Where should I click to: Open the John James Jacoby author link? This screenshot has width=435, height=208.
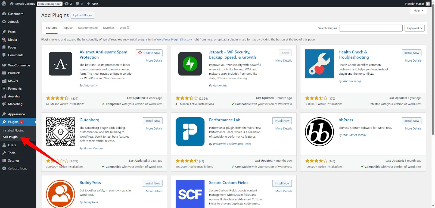[x=354, y=135]
